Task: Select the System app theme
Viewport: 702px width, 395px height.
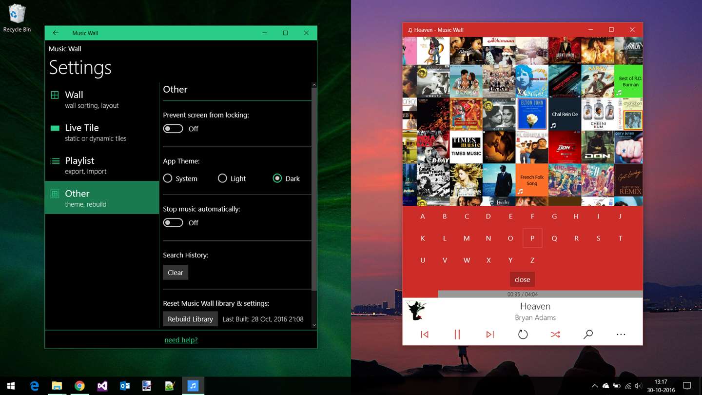Action: pyautogui.click(x=180, y=178)
